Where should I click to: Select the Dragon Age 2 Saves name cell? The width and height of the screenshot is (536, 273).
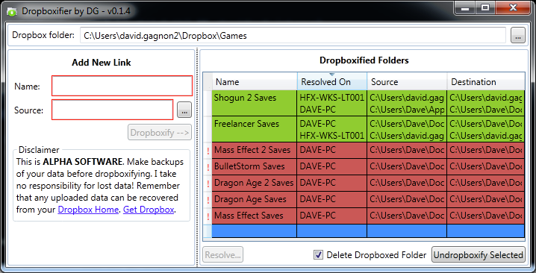(x=255, y=183)
